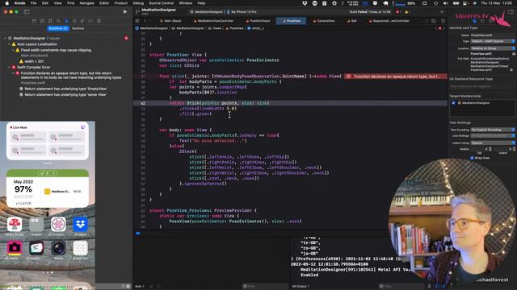Open the Debug navigator icon
517x290 pixels.
pos(82,21)
